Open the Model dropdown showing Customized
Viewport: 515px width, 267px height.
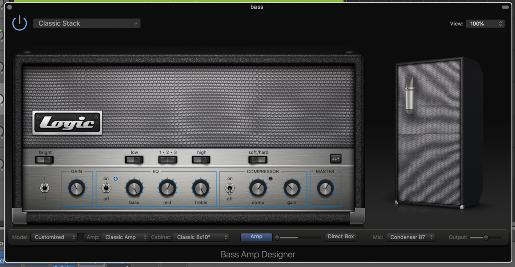(x=54, y=237)
